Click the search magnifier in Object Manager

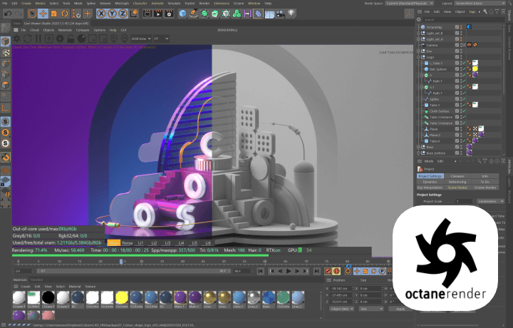pos(485,12)
